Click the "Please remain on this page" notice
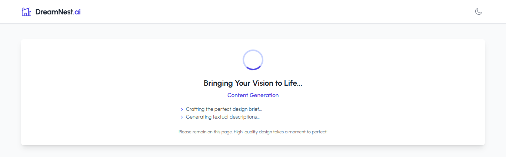Image resolution: width=506 pixels, height=157 pixels. 205,132
